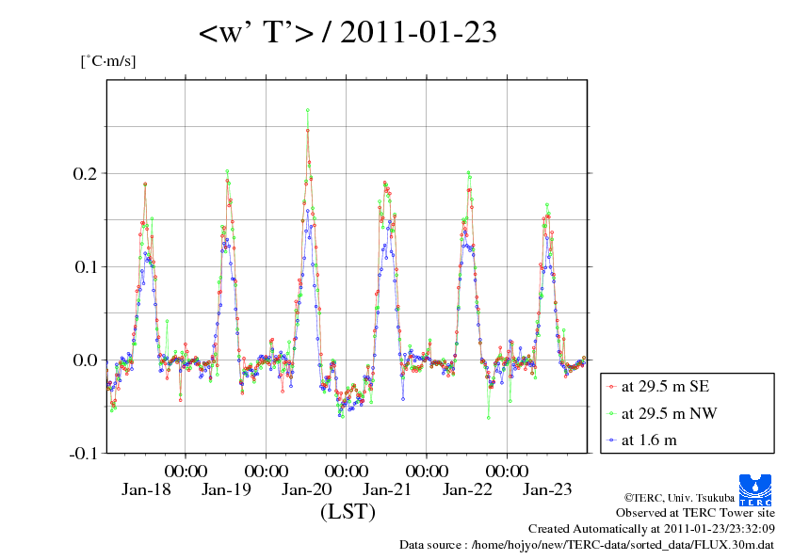Click the y-axis value 0.0

[x=85, y=360]
